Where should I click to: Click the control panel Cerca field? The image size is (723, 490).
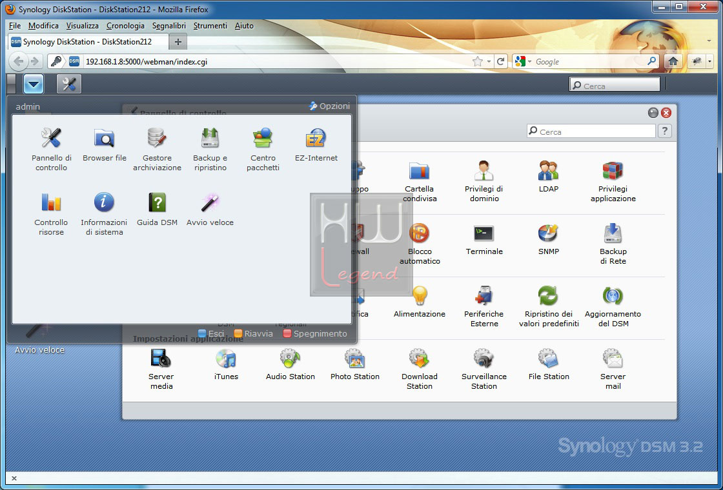pyautogui.click(x=591, y=132)
